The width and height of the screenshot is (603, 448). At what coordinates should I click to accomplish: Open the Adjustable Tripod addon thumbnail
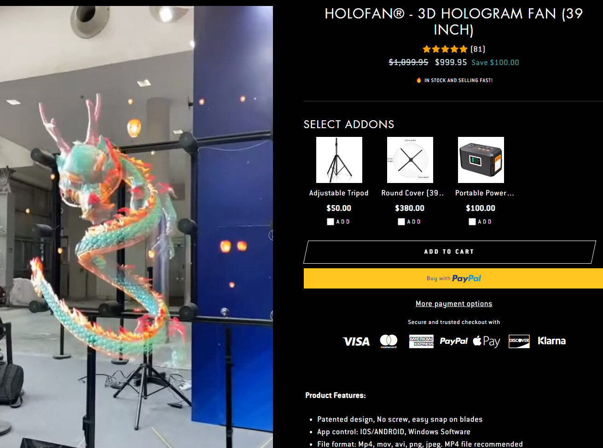pos(339,160)
